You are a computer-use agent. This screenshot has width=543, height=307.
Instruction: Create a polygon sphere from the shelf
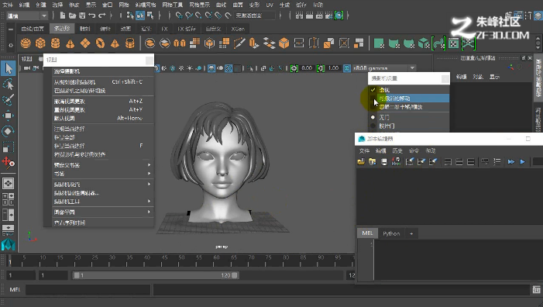click(26, 43)
